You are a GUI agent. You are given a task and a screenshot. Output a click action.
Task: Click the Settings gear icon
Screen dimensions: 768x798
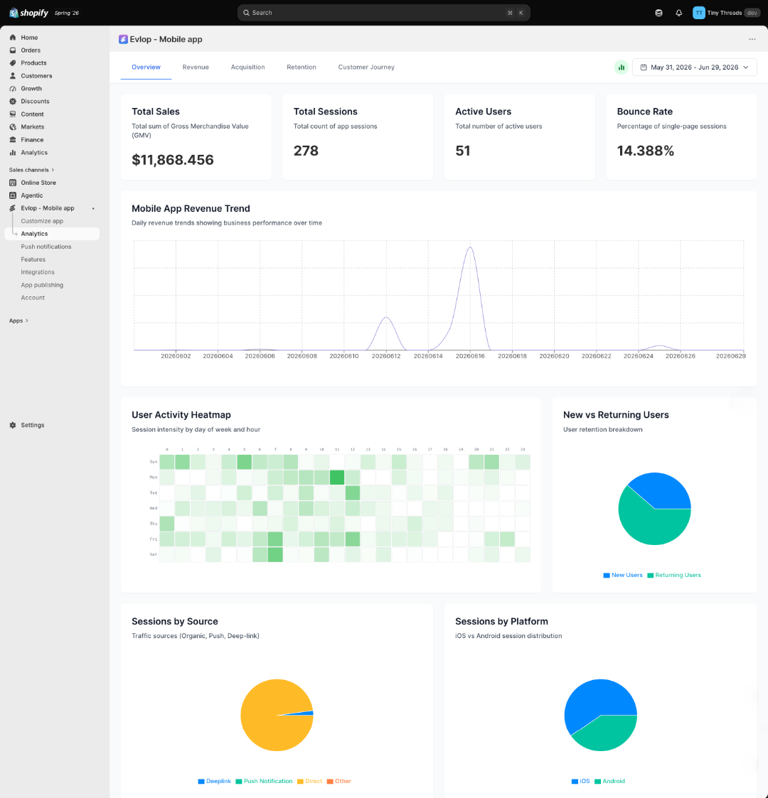[x=13, y=425]
